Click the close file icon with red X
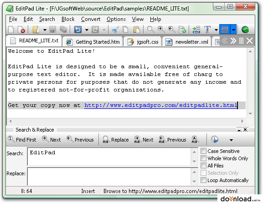263x203 pixels. click(21, 30)
